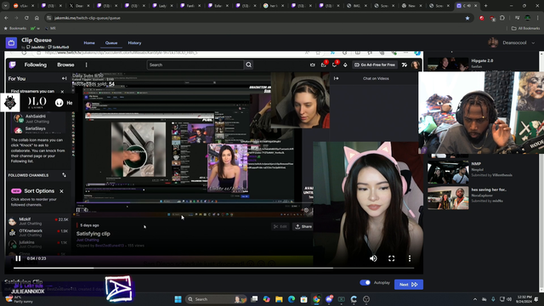Select the Mizkif followed channel
544x306 pixels.
38,221
